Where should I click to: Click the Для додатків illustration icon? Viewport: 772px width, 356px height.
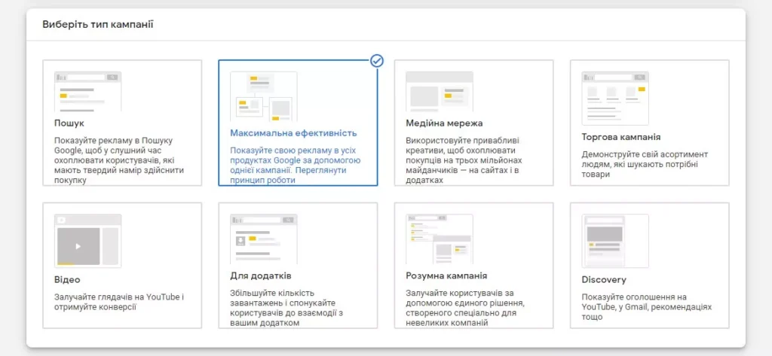[x=263, y=239]
